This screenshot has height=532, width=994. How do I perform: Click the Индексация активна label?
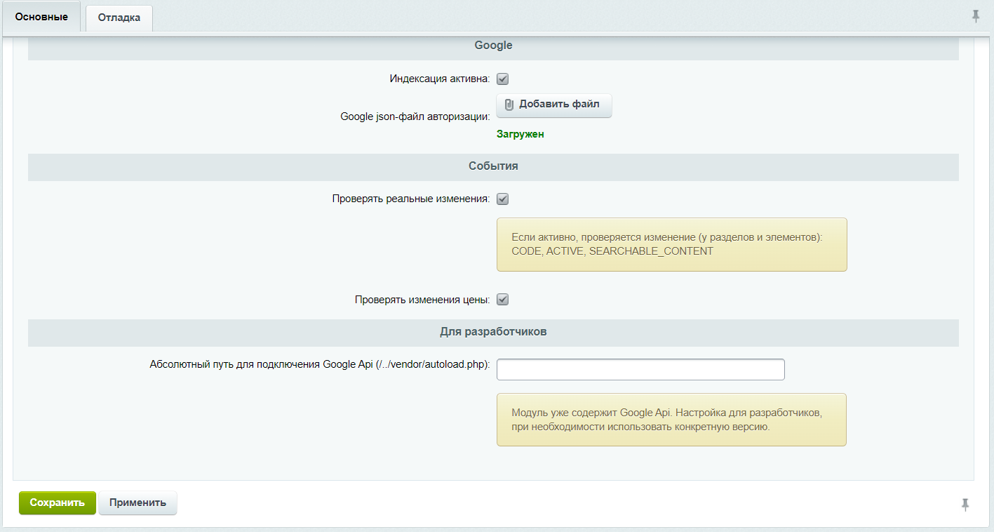tap(440, 79)
